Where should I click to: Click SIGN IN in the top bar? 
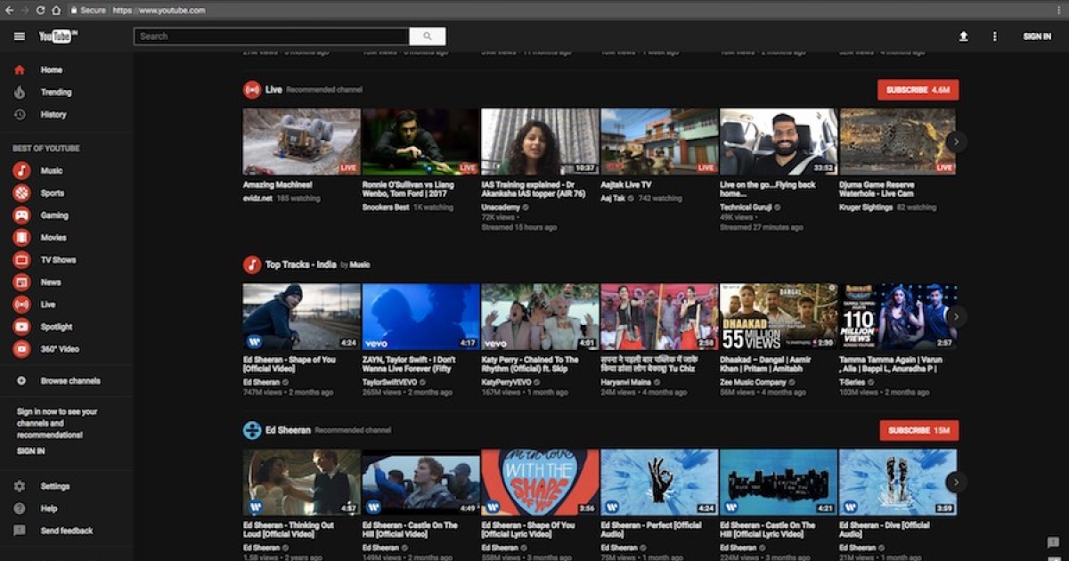tap(1037, 37)
